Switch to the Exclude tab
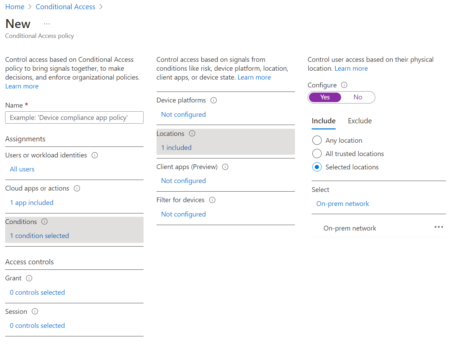Screen dimensions: 472x348 coord(360,121)
